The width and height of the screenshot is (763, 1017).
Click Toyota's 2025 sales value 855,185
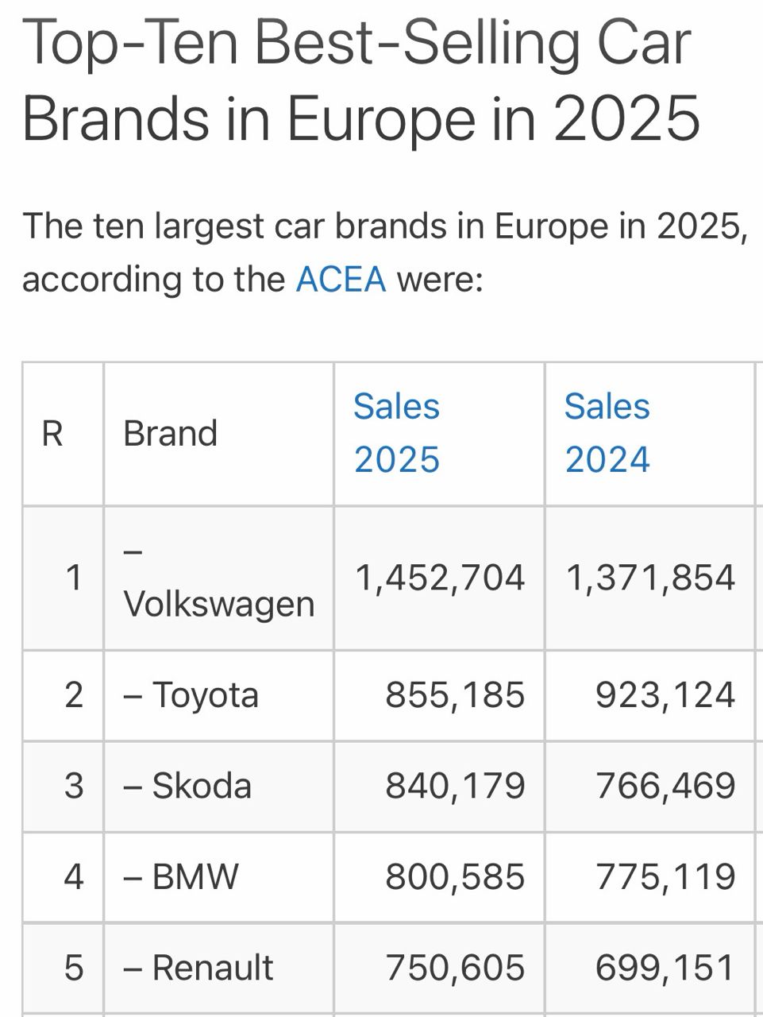click(455, 695)
